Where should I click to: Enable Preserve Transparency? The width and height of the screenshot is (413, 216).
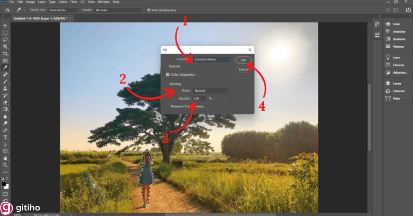tap(168, 106)
